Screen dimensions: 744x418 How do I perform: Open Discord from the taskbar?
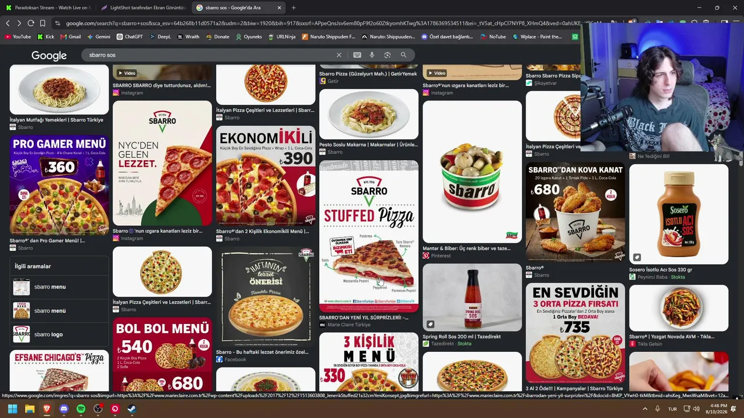64,409
